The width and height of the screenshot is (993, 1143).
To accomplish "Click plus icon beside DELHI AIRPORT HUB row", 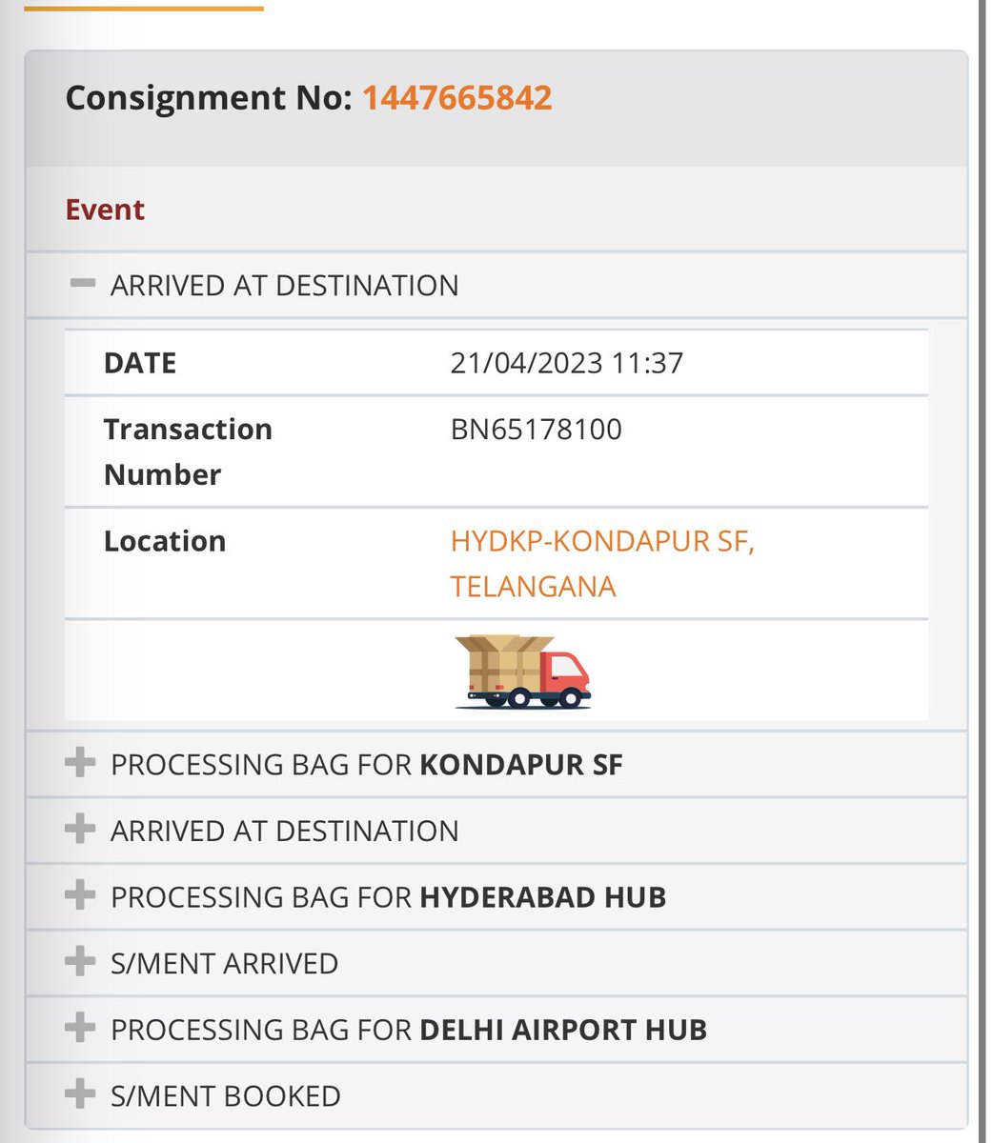I will [80, 1028].
